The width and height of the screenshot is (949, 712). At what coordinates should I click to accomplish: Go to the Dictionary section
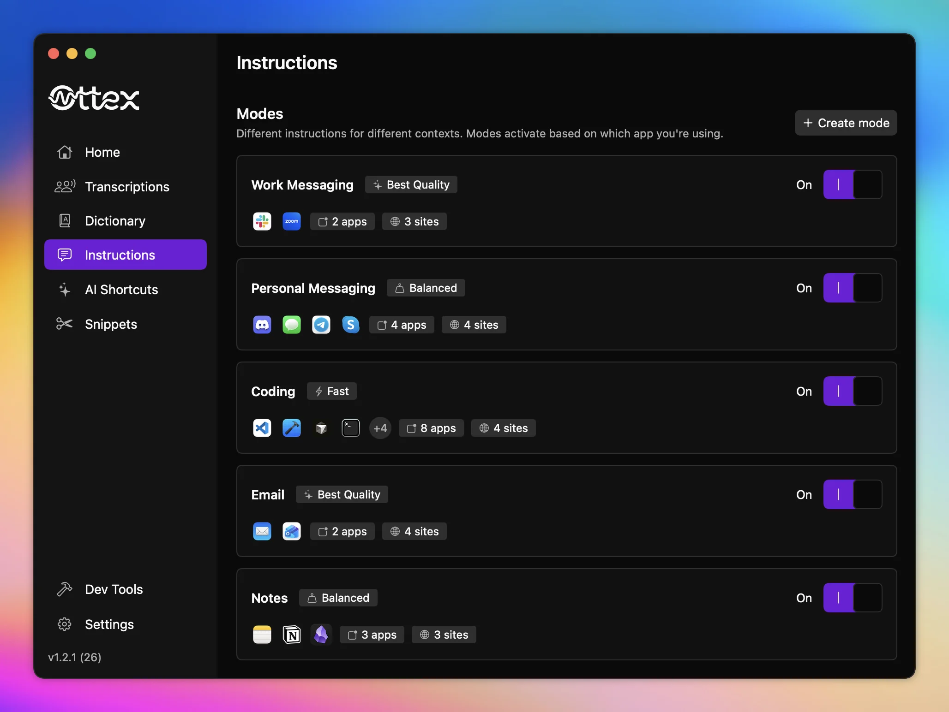pyautogui.click(x=115, y=221)
